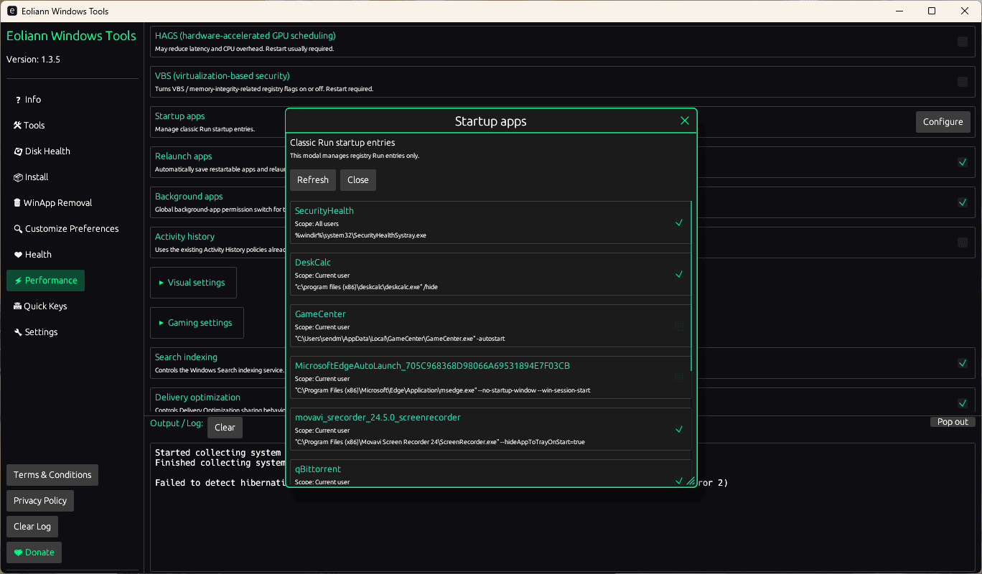The width and height of the screenshot is (982, 574).
Task: Uncheck the Relaunch apps checkbox
Action: pyautogui.click(x=963, y=162)
